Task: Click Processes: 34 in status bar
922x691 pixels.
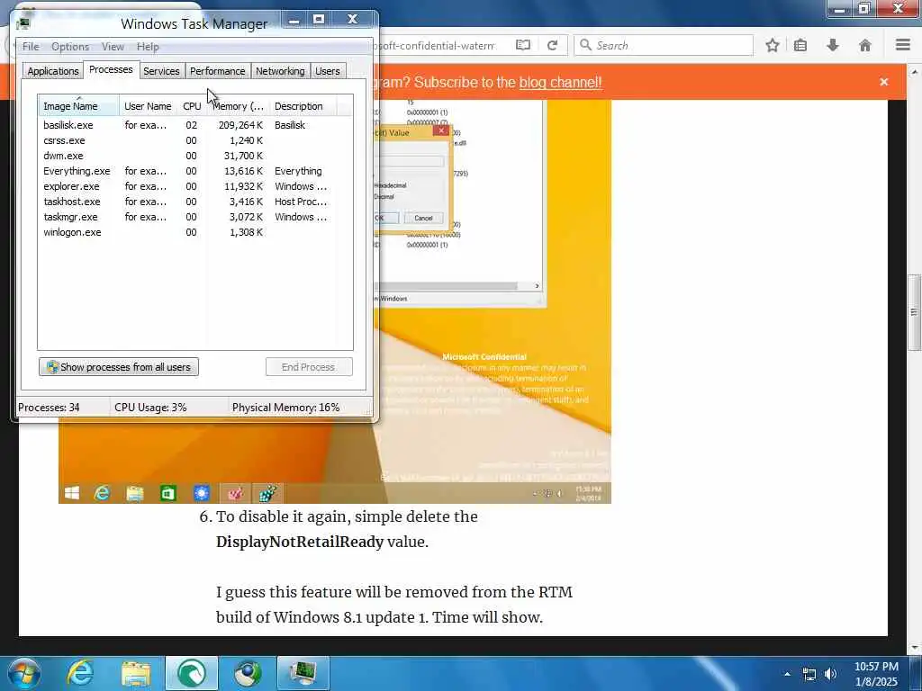Action: tap(49, 408)
